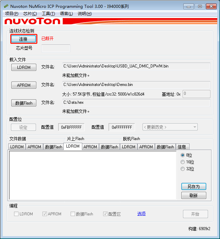Click the 芯片型号 chip model field
Screen dimensions: 220x239
(x=56, y=48)
